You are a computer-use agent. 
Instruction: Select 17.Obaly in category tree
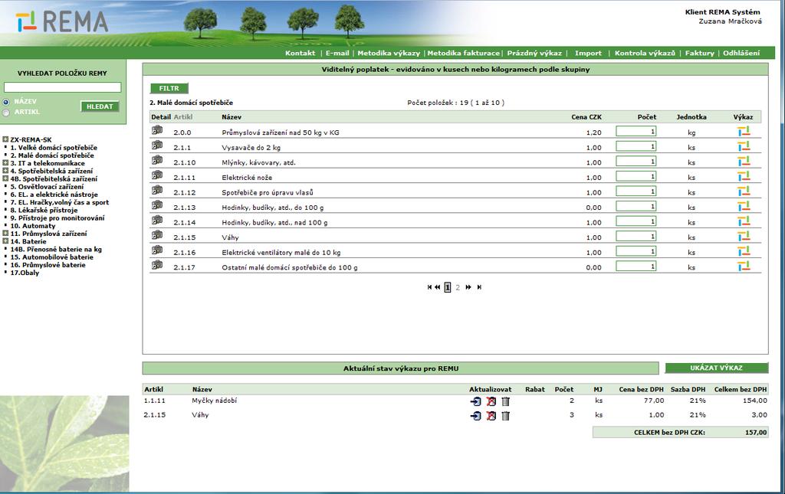click(x=25, y=273)
